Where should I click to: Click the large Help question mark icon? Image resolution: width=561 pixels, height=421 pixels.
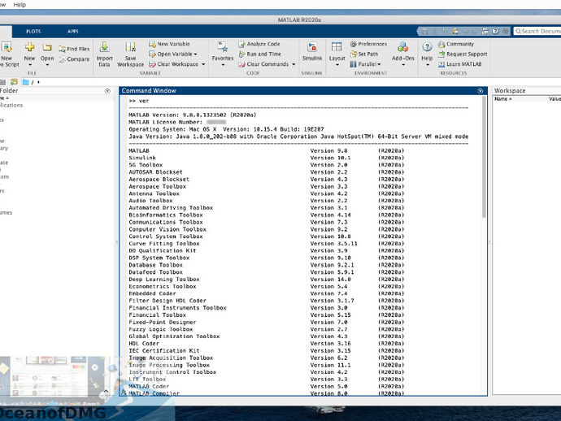(x=427, y=47)
